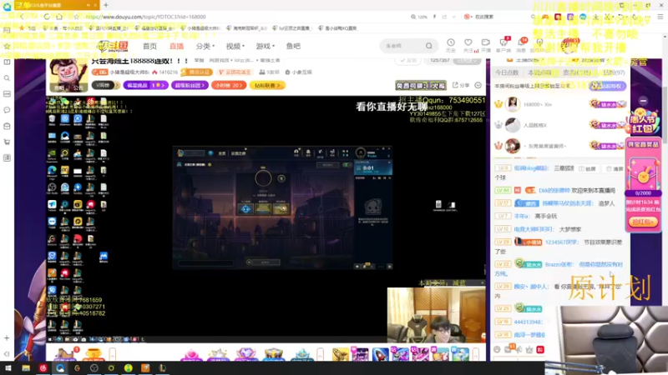Click the sidebar plus add icon
This screenshot has width=668, height=375.
tap(7, 338)
